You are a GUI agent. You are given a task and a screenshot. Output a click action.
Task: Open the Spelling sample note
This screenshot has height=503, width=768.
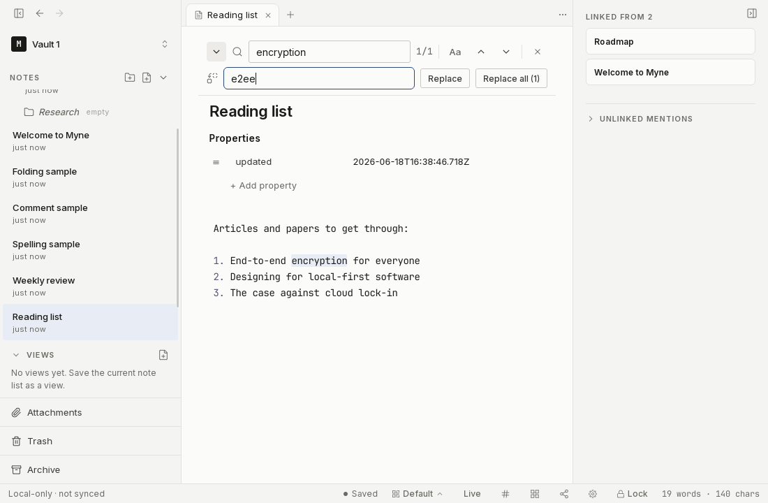click(90, 249)
